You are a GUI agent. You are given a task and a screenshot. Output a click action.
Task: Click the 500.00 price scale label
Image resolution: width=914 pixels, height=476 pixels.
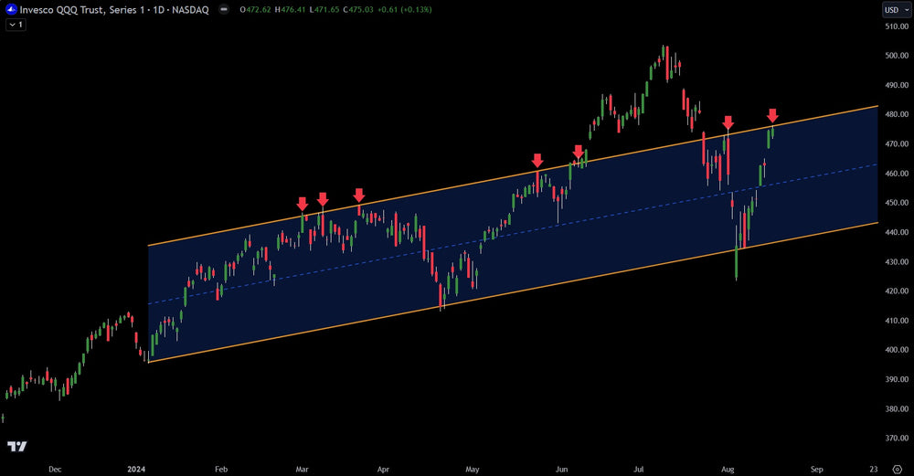point(898,56)
